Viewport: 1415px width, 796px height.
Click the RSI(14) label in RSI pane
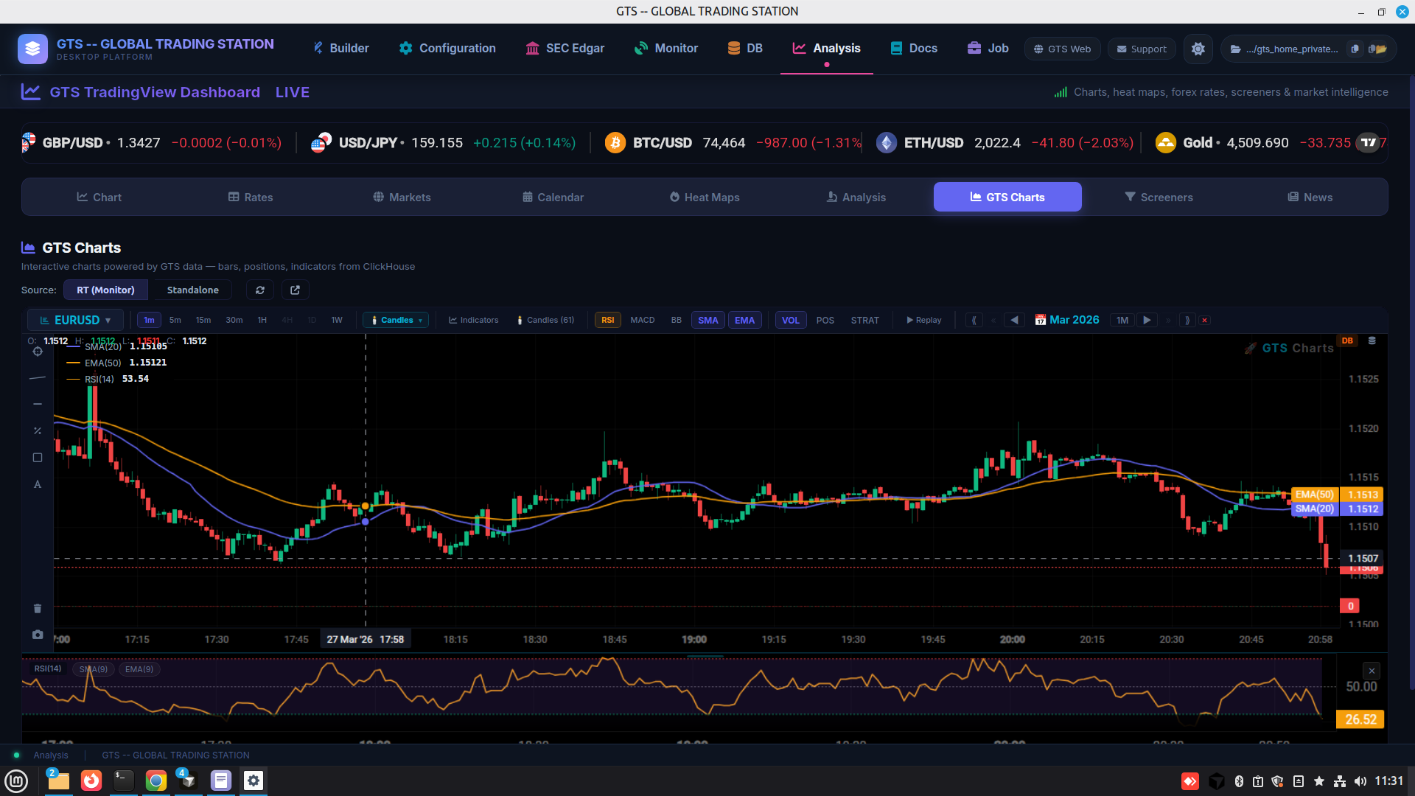[48, 669]
